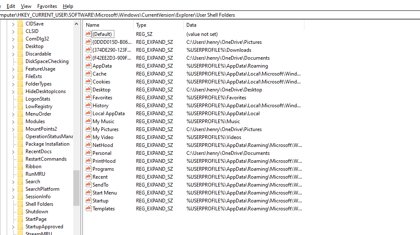Select the Personal value name

pos(102,153)
